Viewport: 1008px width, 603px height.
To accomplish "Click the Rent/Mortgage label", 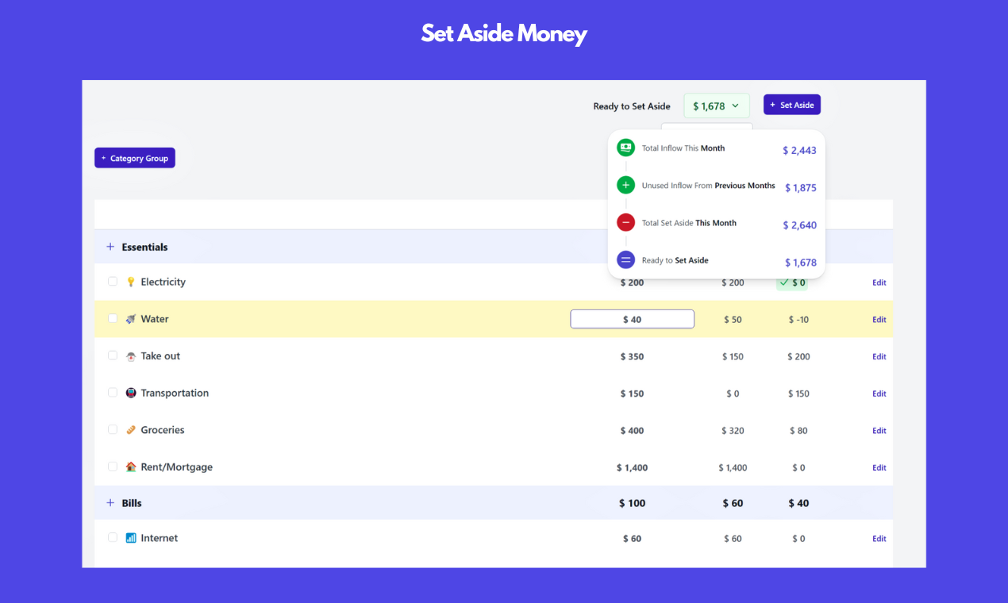I will 177,467.
